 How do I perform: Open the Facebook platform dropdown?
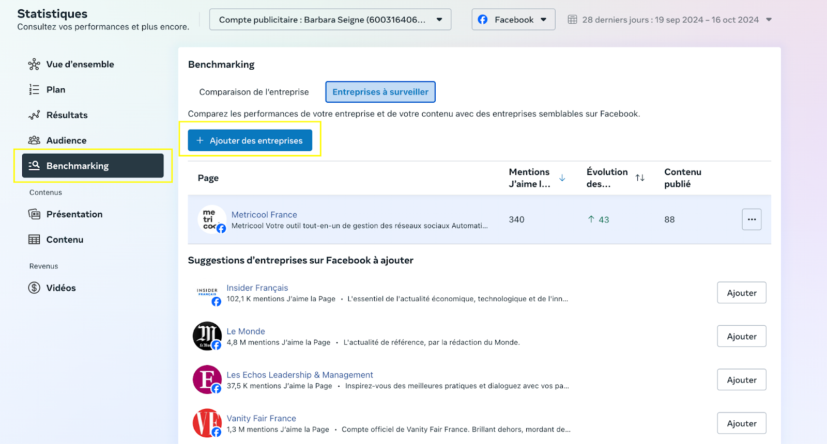(x=513, y=20)
